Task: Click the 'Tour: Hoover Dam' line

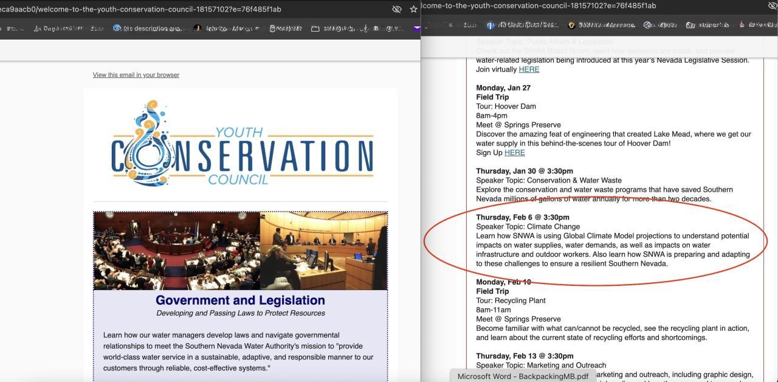Action: 506,106
